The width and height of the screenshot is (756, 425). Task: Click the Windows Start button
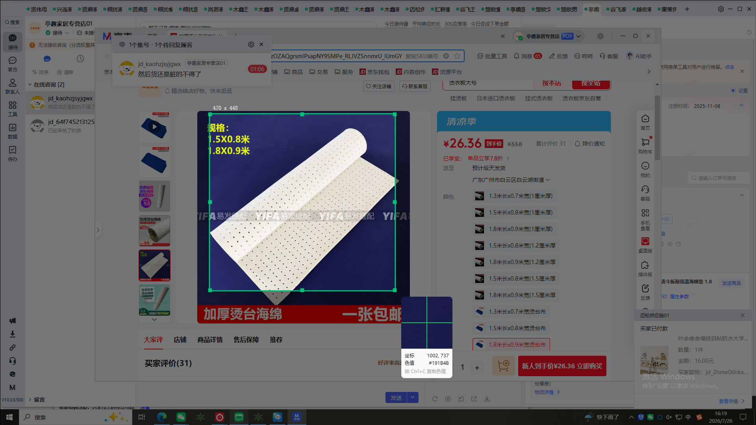(x=9, y=417)
